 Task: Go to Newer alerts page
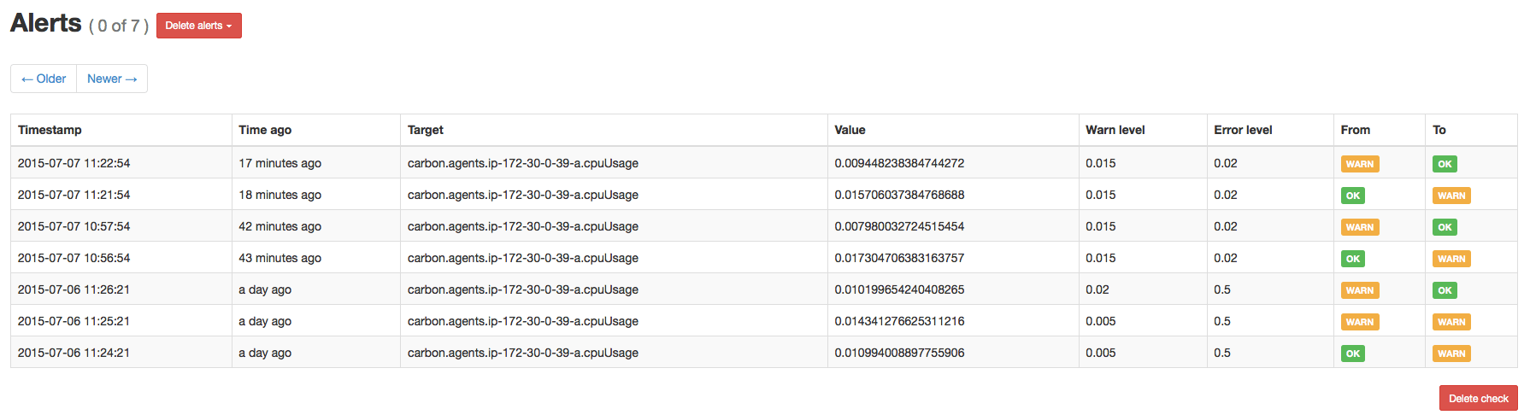[x=112, y=79]
